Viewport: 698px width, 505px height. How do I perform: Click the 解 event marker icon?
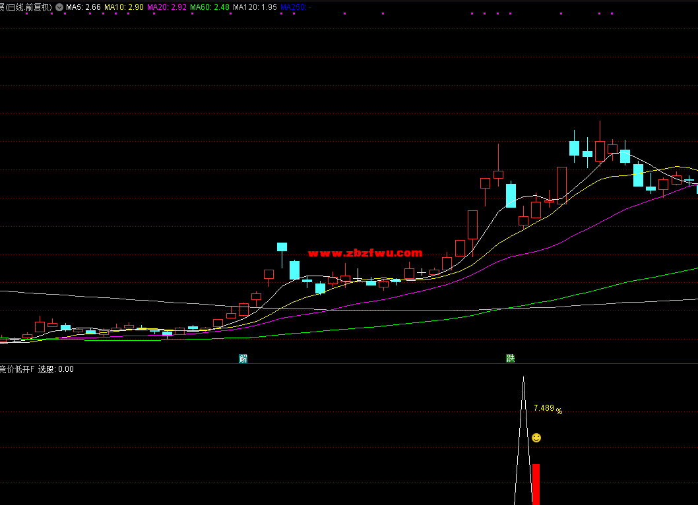pos(243,358)
